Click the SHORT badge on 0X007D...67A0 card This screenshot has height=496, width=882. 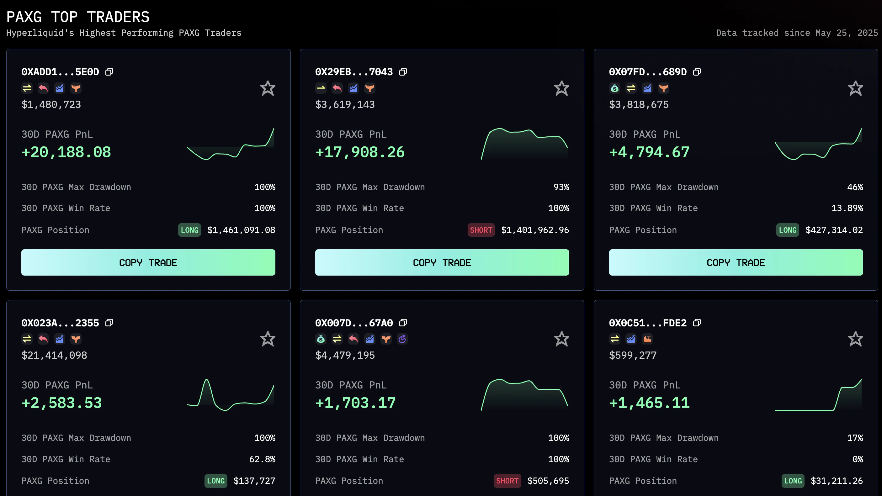tap(507, 481)
